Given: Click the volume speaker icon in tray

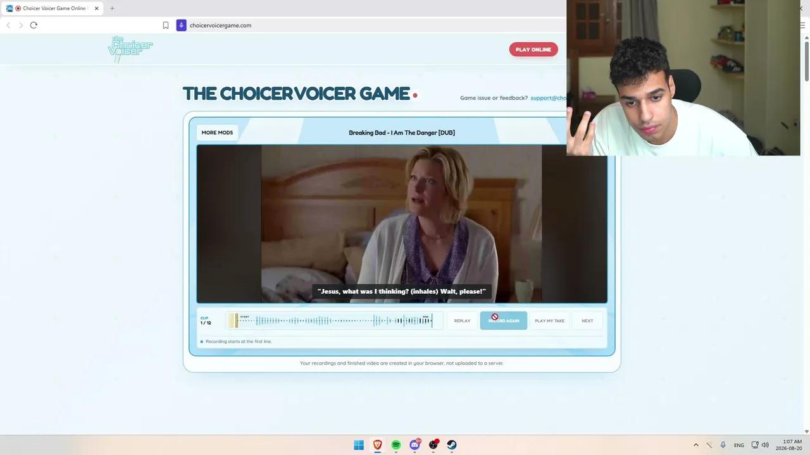Looking at the screenshot, I should pos(765,445).
